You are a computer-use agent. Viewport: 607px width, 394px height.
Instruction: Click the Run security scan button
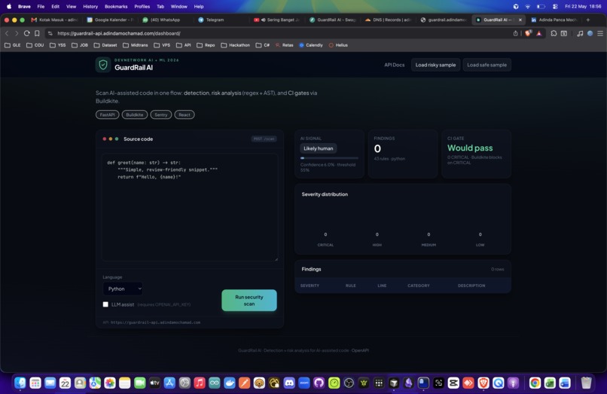(249, 301)
